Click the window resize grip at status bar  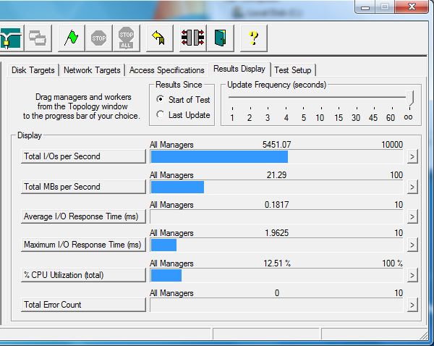point(423,336)
